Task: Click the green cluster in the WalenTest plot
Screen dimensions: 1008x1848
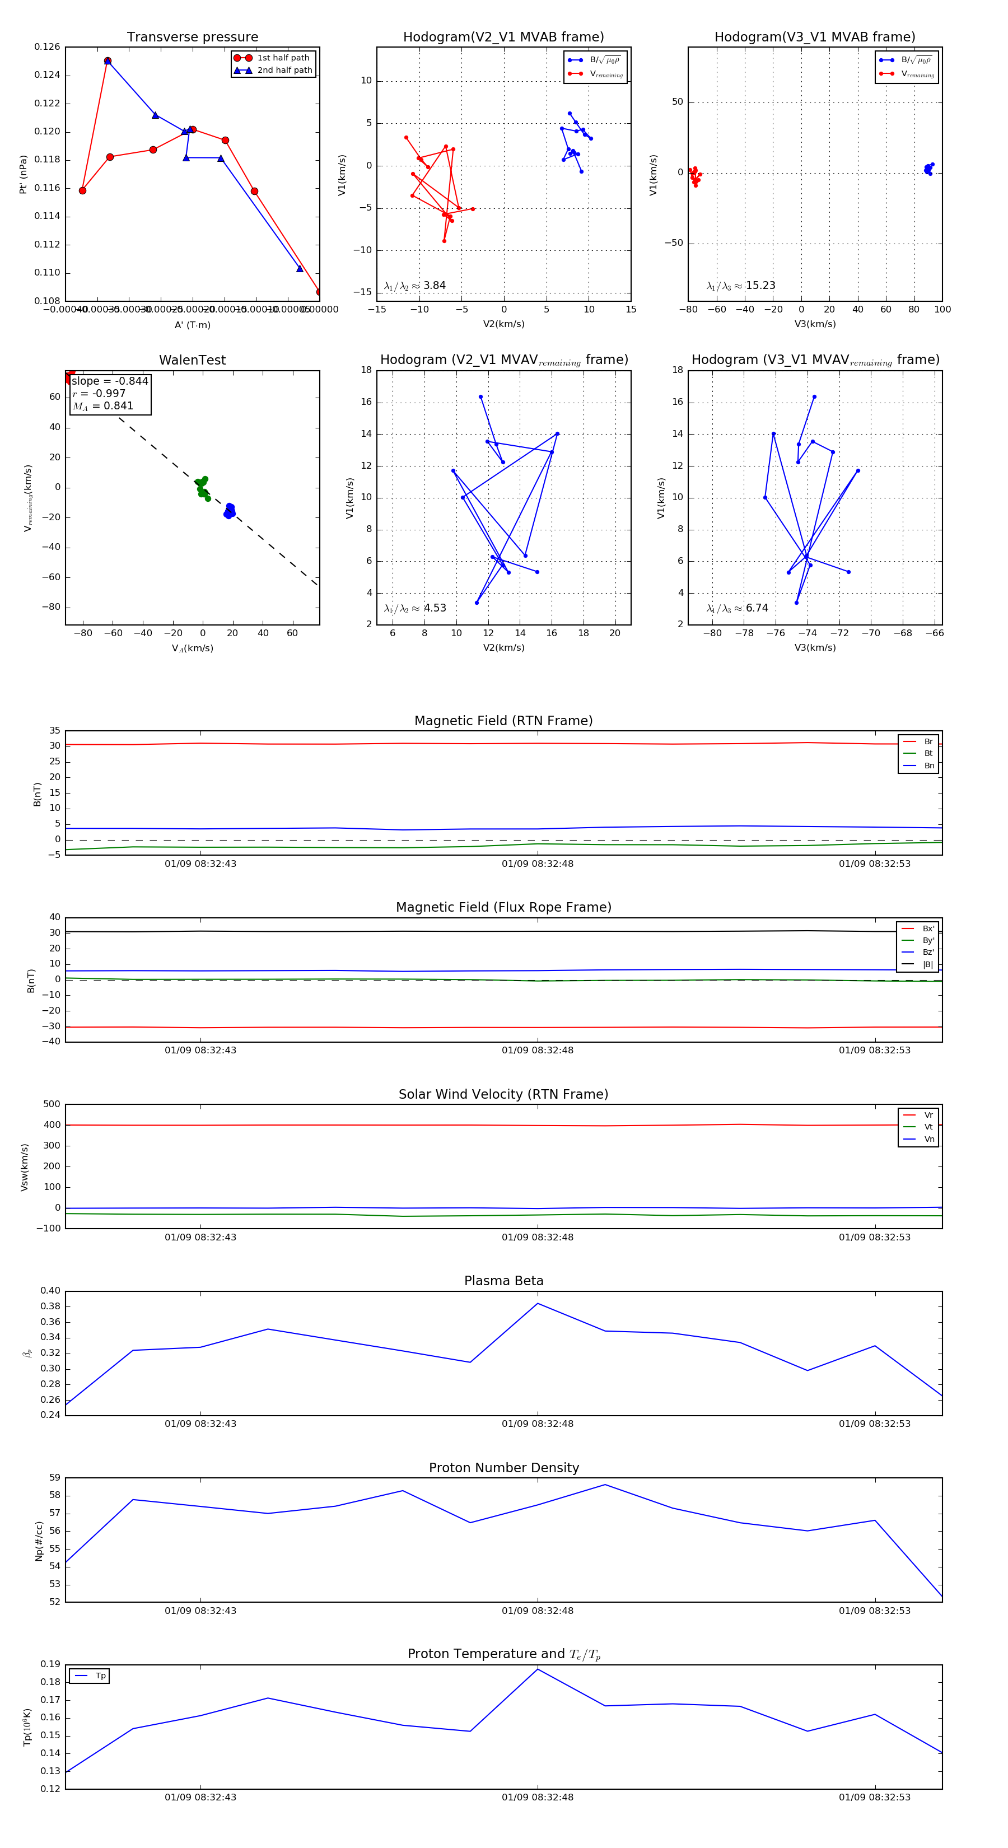Action: tap(203, 488)
